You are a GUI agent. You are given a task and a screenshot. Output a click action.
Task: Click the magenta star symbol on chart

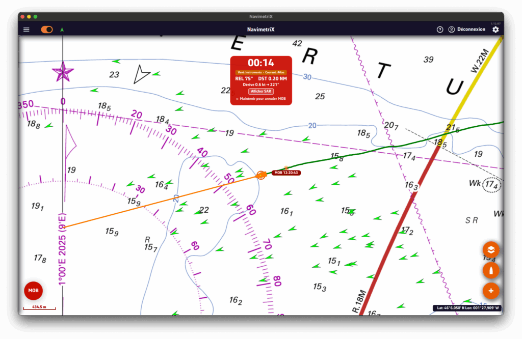[x=63, y=72]
